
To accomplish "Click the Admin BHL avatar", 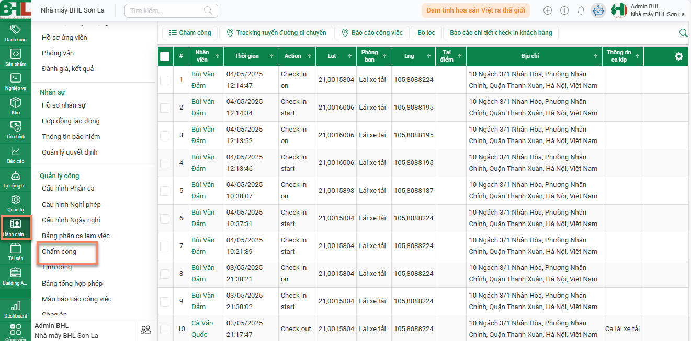I will (x=619, y=10).
